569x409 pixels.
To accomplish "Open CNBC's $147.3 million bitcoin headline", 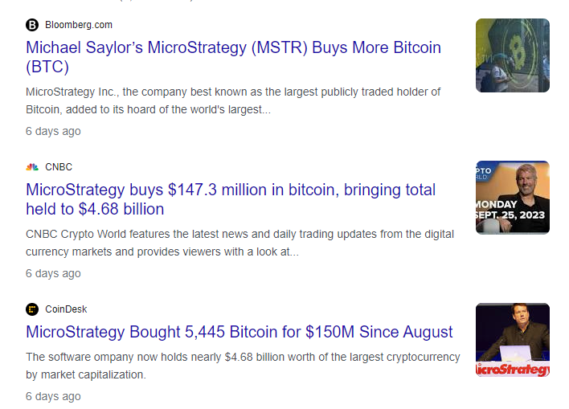I will pos(231,199).
